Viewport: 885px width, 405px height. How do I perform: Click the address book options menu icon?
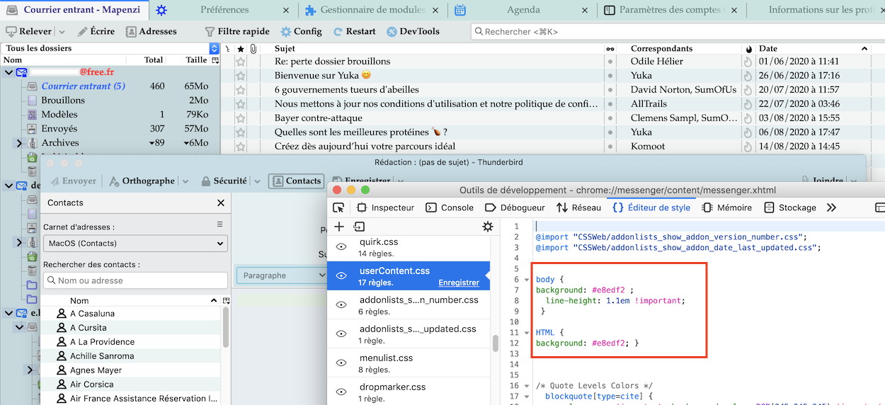point(219,224)
